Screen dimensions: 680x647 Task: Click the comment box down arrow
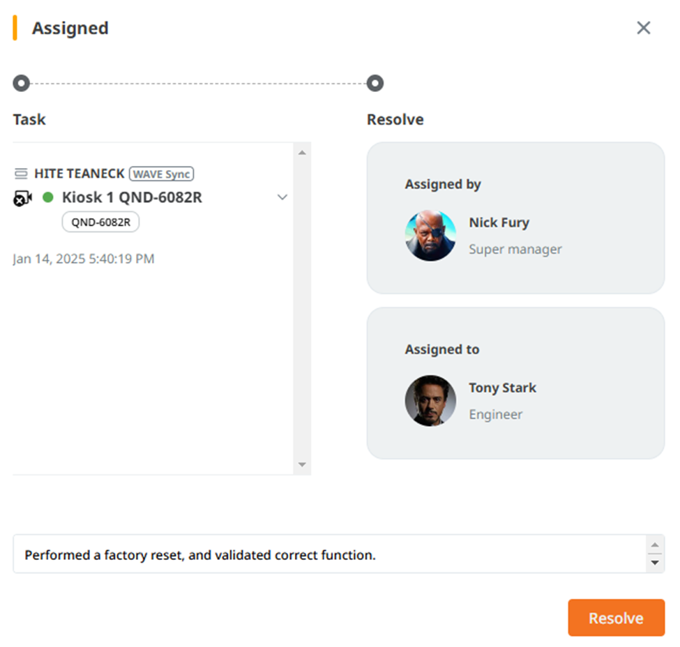pyautogui.click(x=655, y=563)
